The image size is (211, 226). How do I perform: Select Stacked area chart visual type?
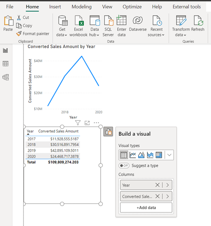click(x=150, y=155)
